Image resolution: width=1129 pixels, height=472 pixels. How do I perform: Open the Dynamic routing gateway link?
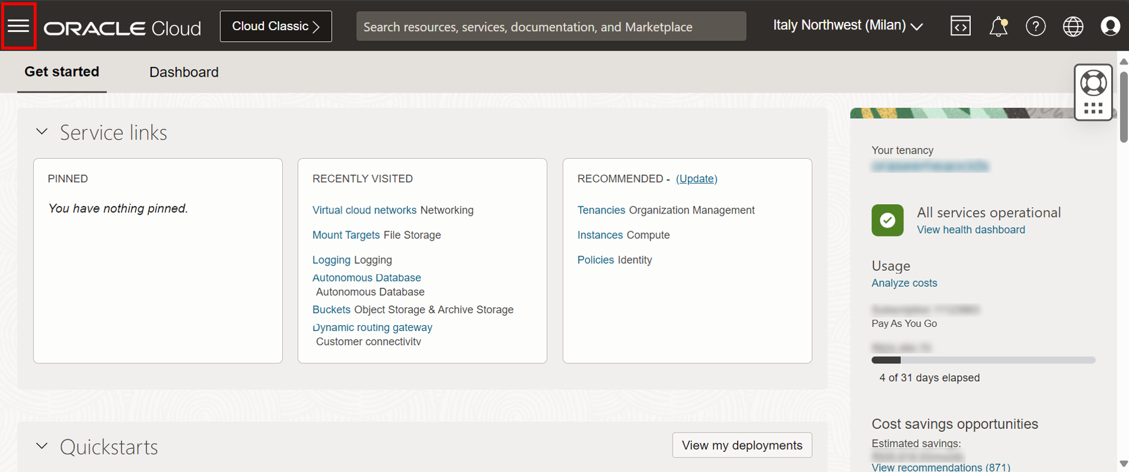tap(372, 327)
